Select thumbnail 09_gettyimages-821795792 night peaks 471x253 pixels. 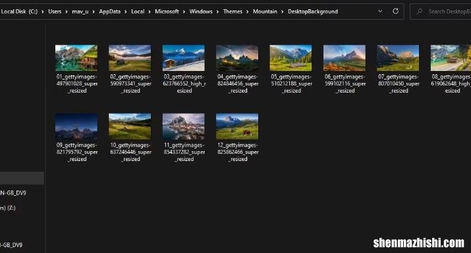point(76,126)
